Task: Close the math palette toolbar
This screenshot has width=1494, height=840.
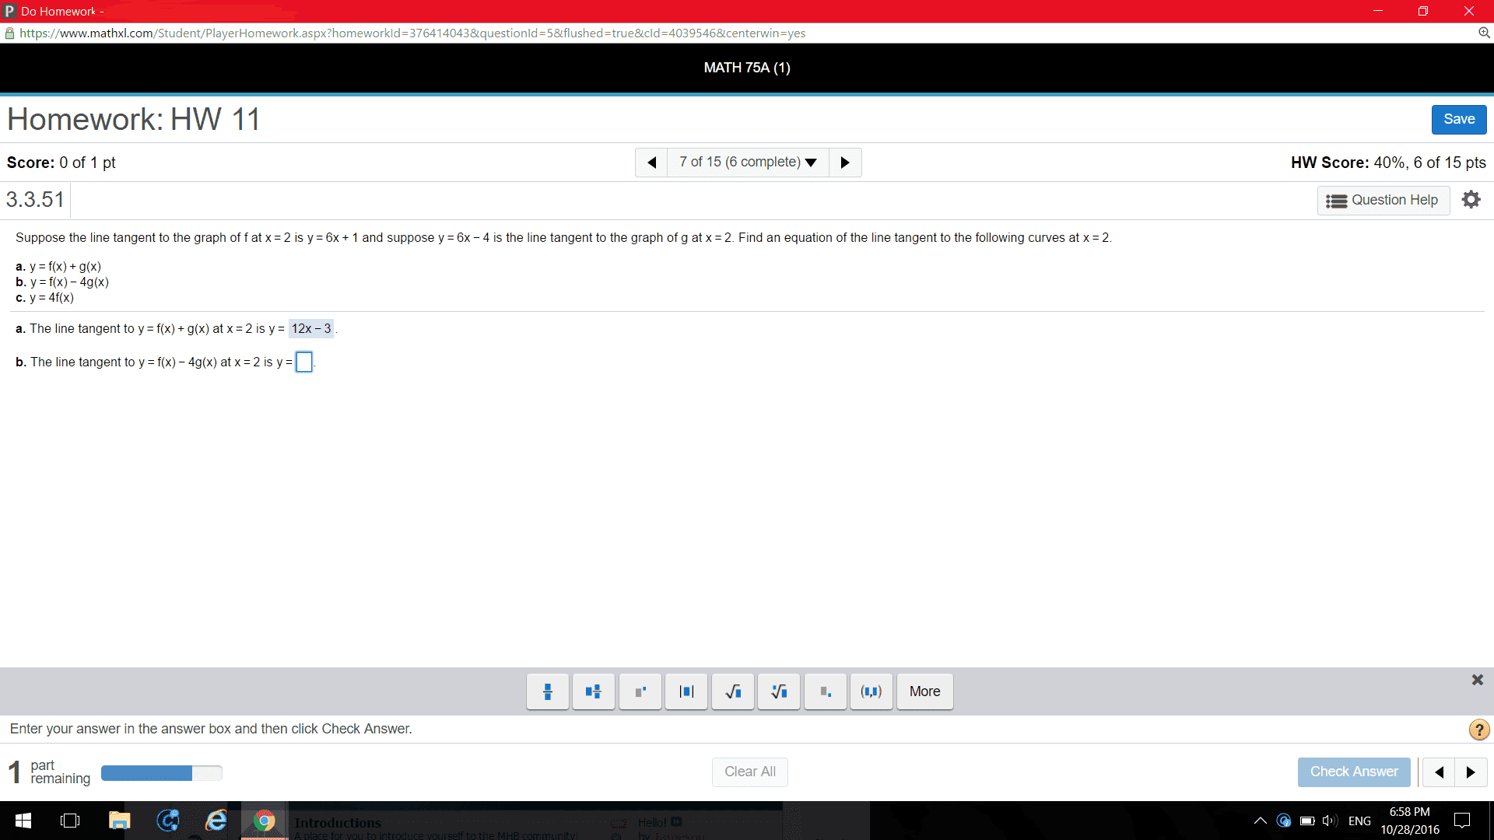Action: click(x=1477, y=680)
